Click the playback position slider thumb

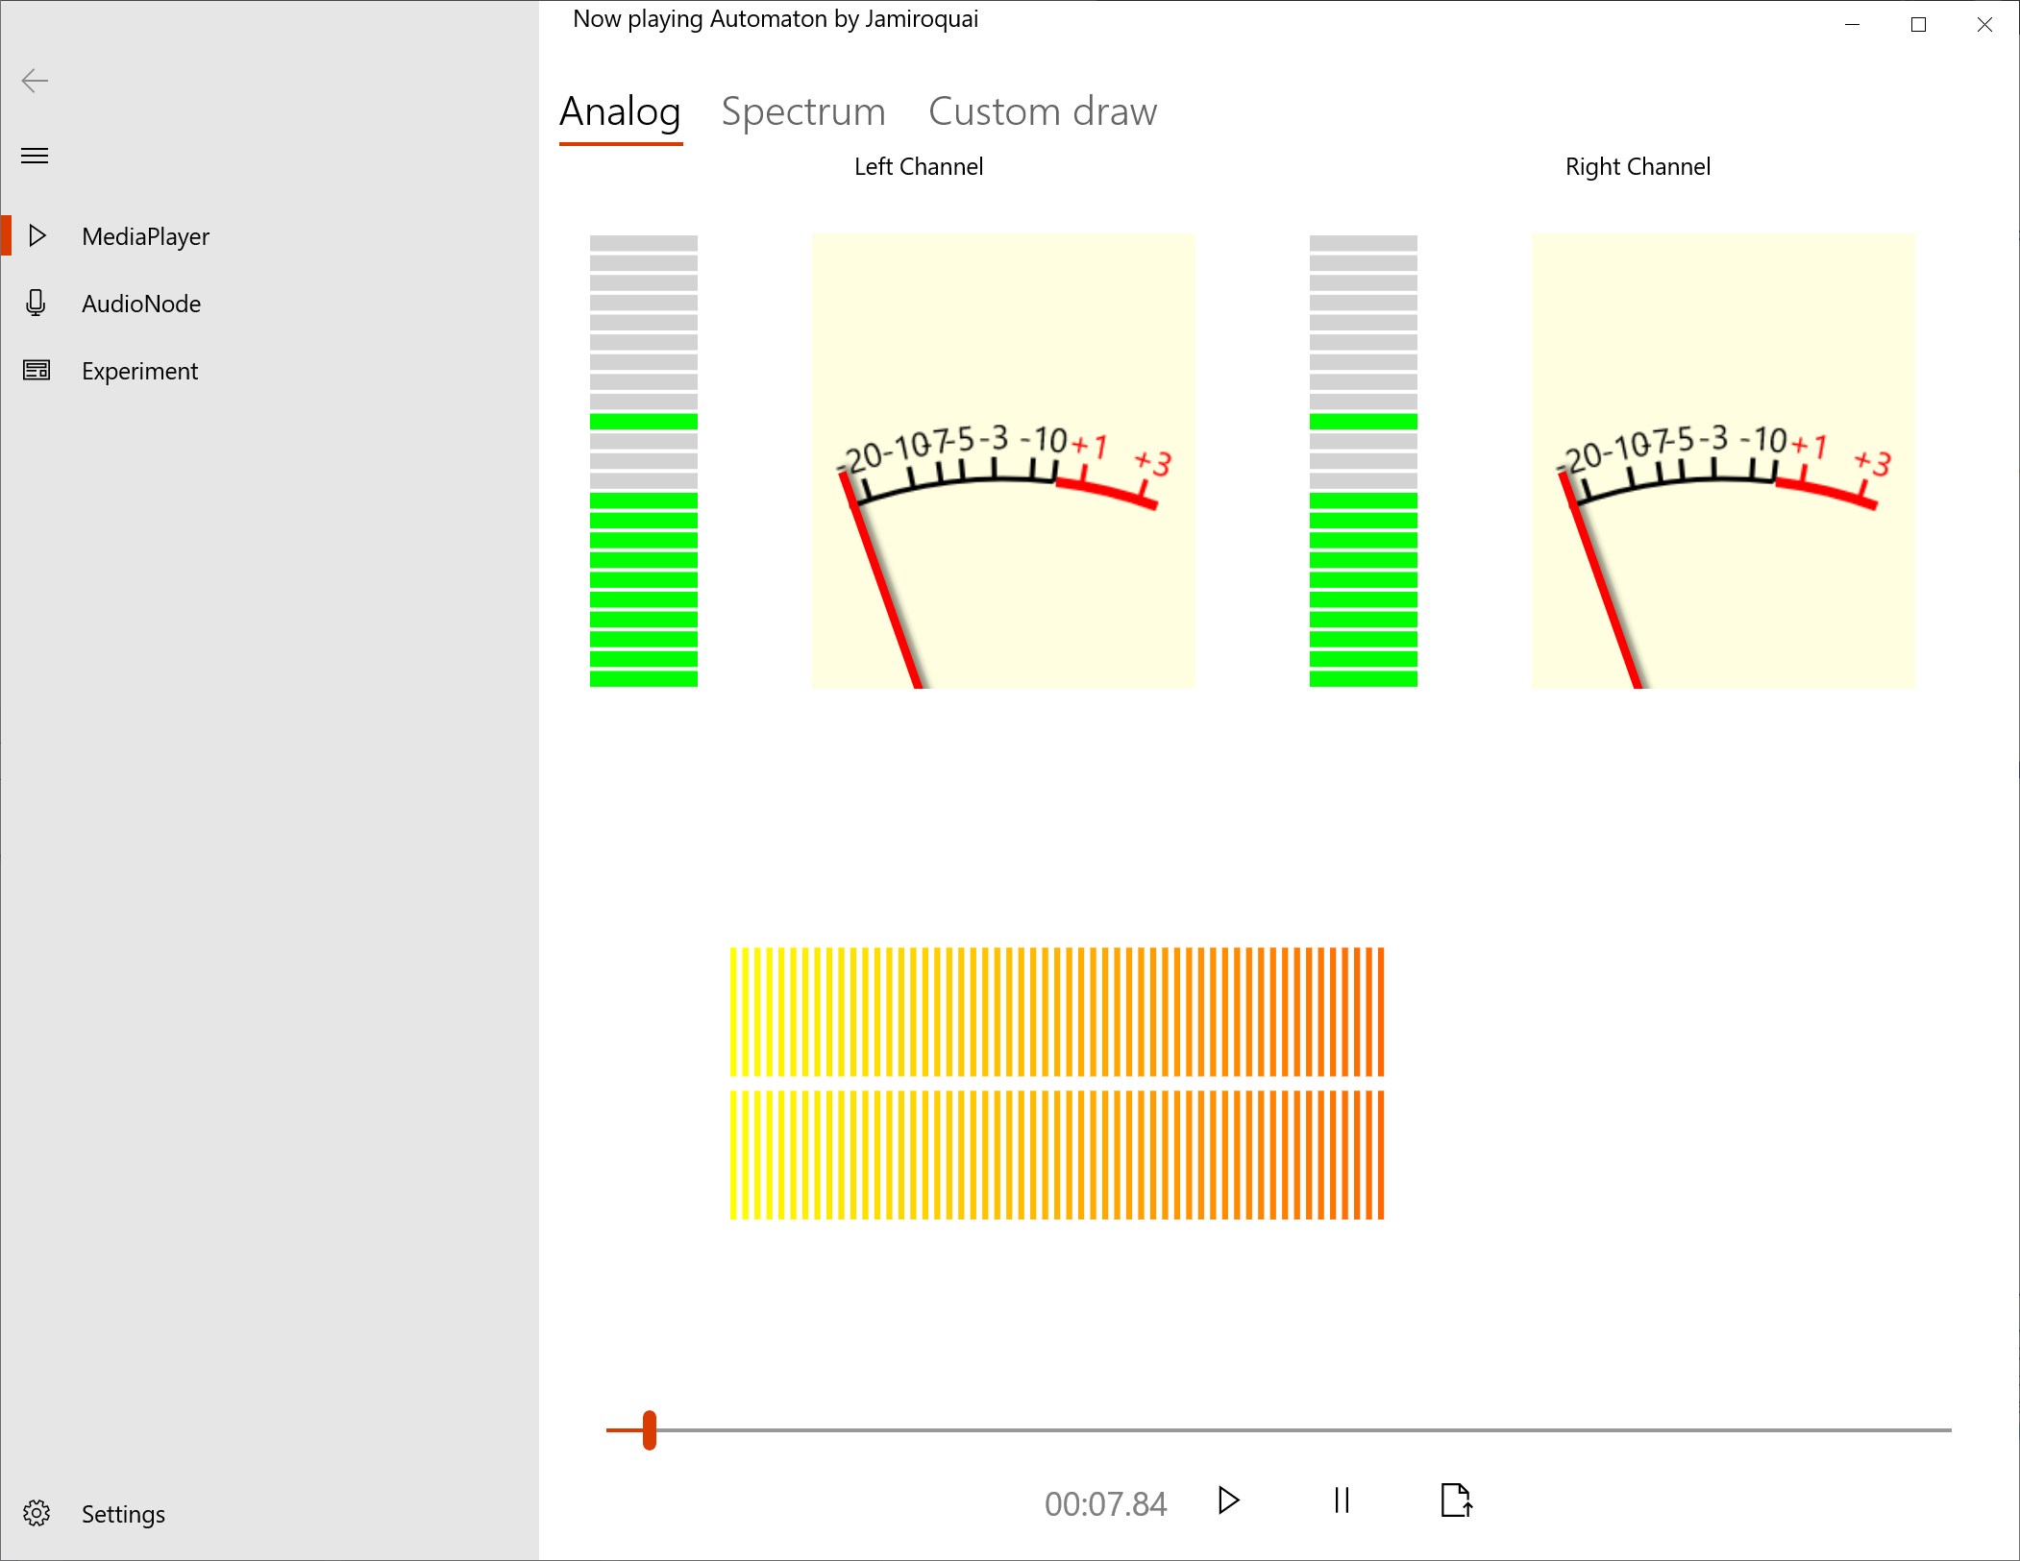(x=650, y=1429)
